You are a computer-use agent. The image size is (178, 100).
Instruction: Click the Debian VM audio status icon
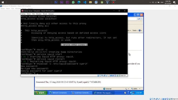tap(102, 76)
